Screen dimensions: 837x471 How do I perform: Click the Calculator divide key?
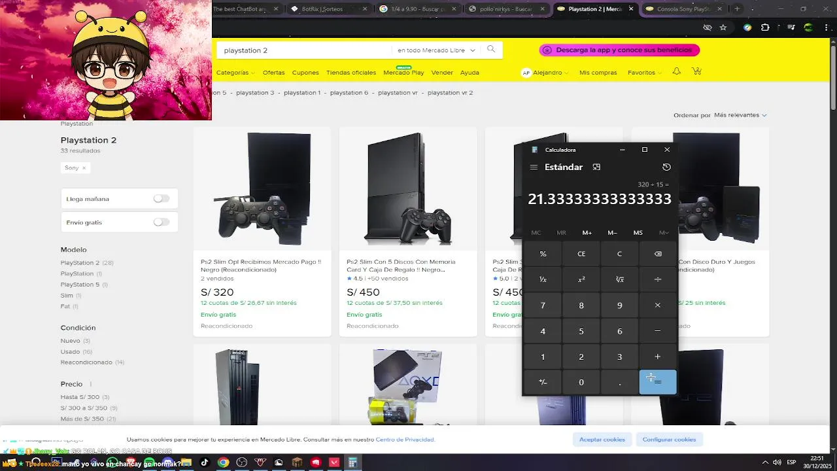pyautogui.click(x=658, y=279)
